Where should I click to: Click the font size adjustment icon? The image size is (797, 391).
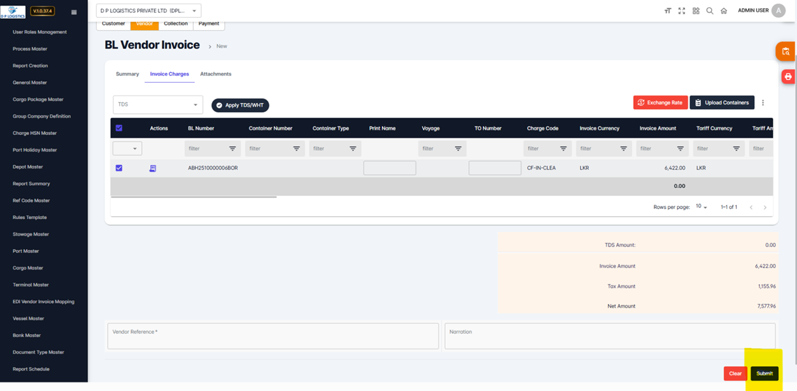(667, 11)
